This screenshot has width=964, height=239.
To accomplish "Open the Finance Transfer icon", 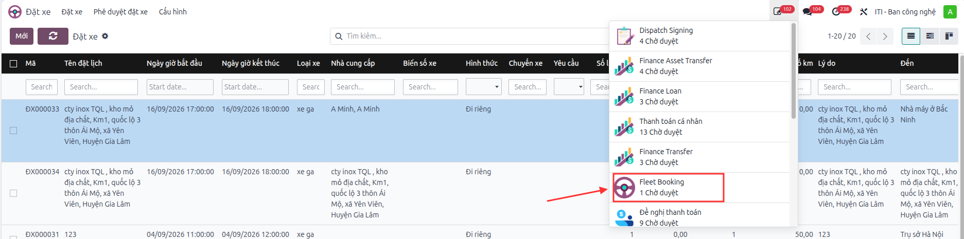I will (624, 157).
